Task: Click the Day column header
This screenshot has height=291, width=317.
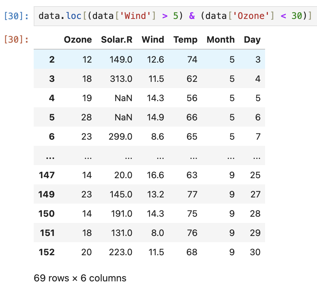Action: 252,40
